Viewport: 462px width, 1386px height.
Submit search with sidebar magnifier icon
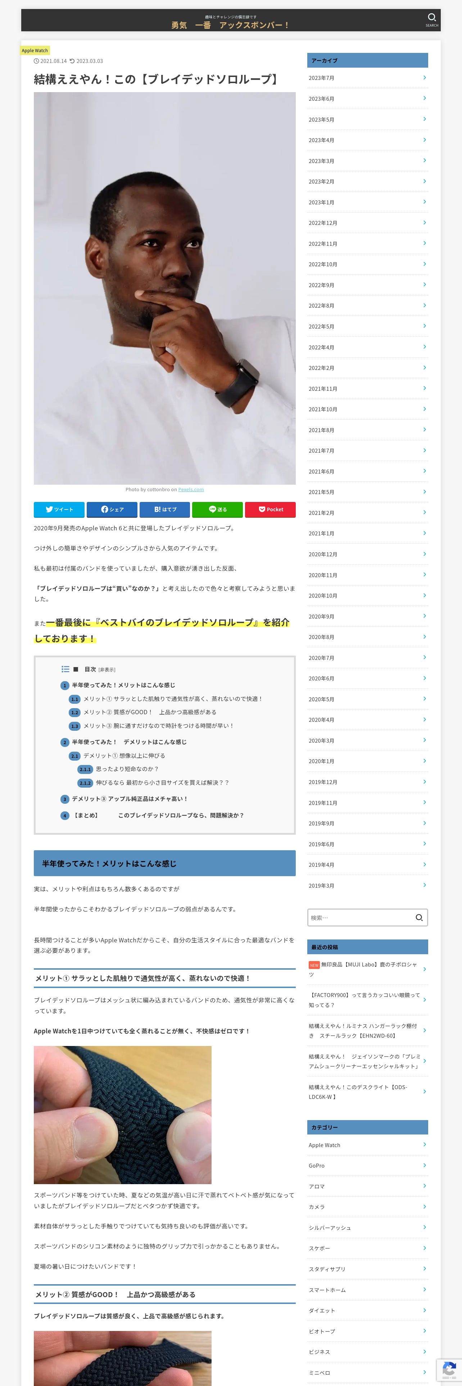[419, 918]
